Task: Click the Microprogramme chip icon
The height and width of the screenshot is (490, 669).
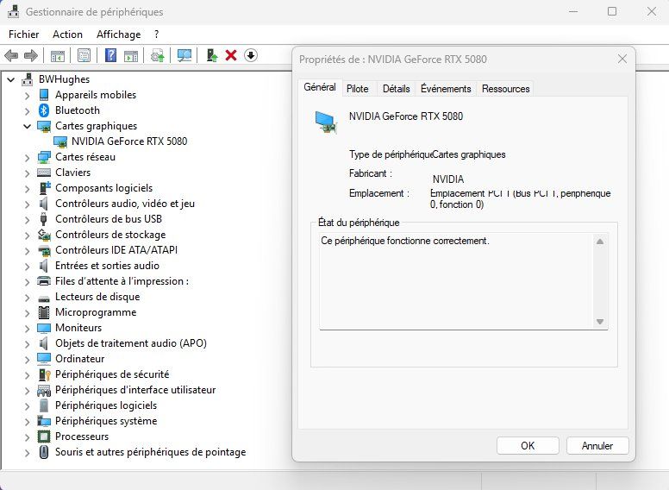Action: tap(44, 312)
